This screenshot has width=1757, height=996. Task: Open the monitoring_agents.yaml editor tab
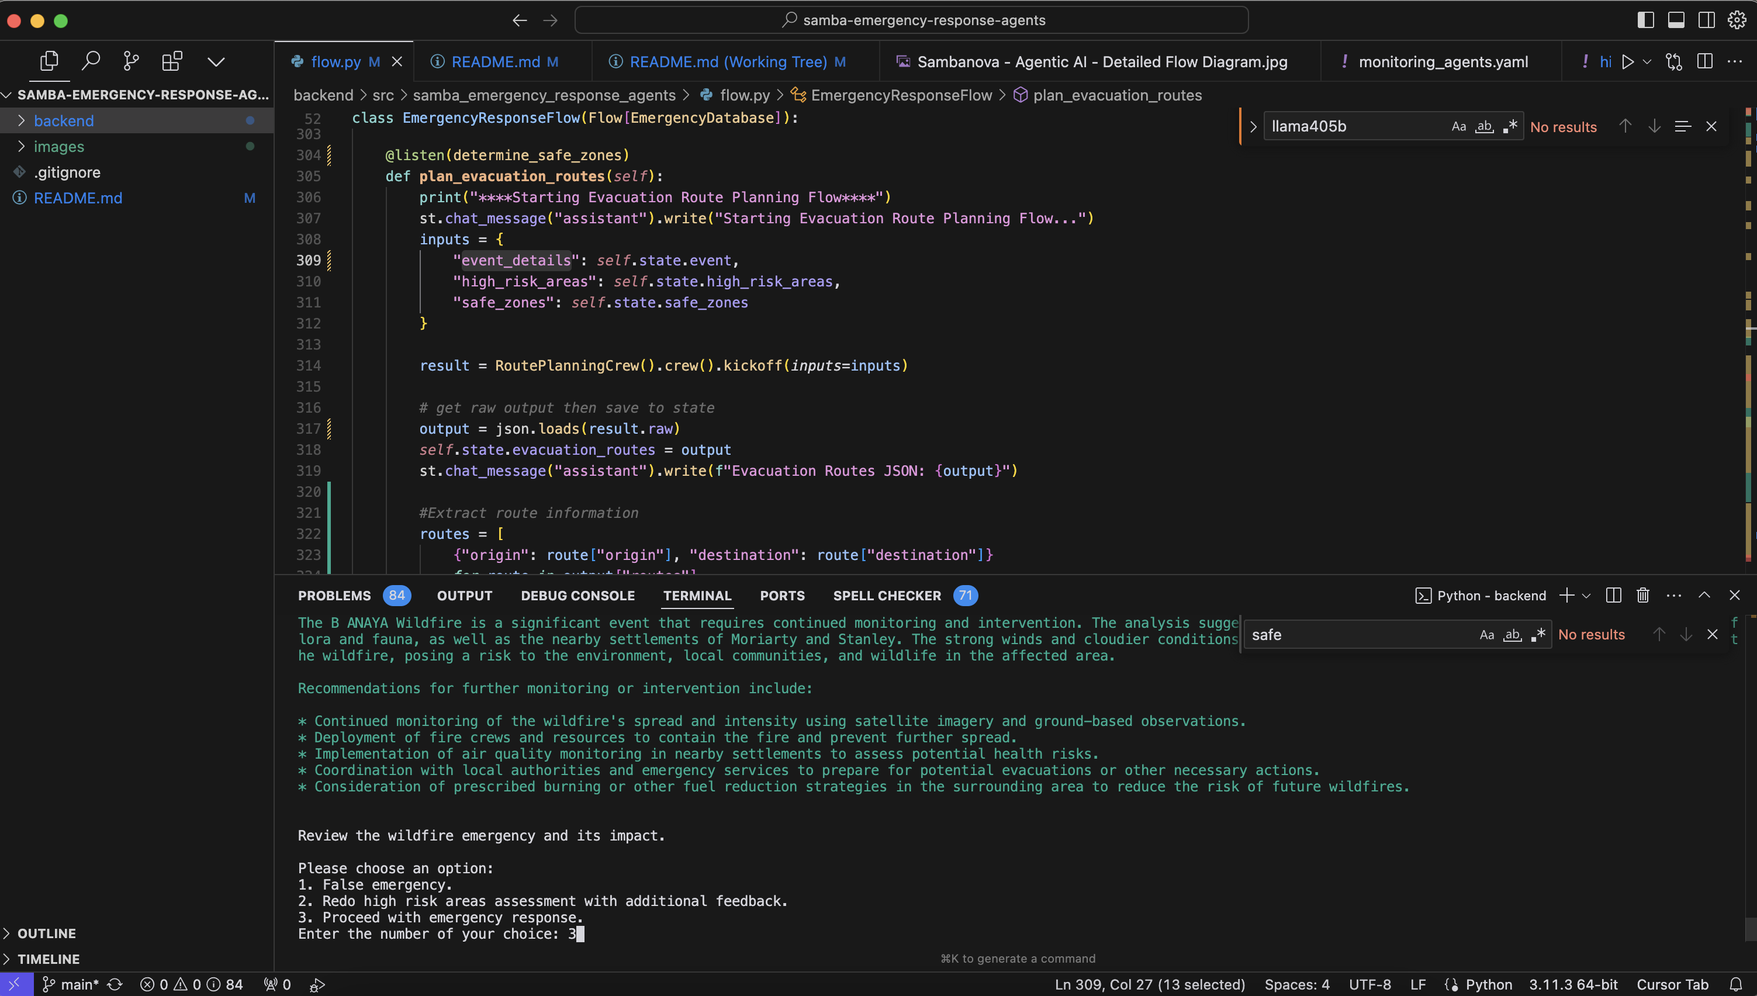[x=1443, y=61]
